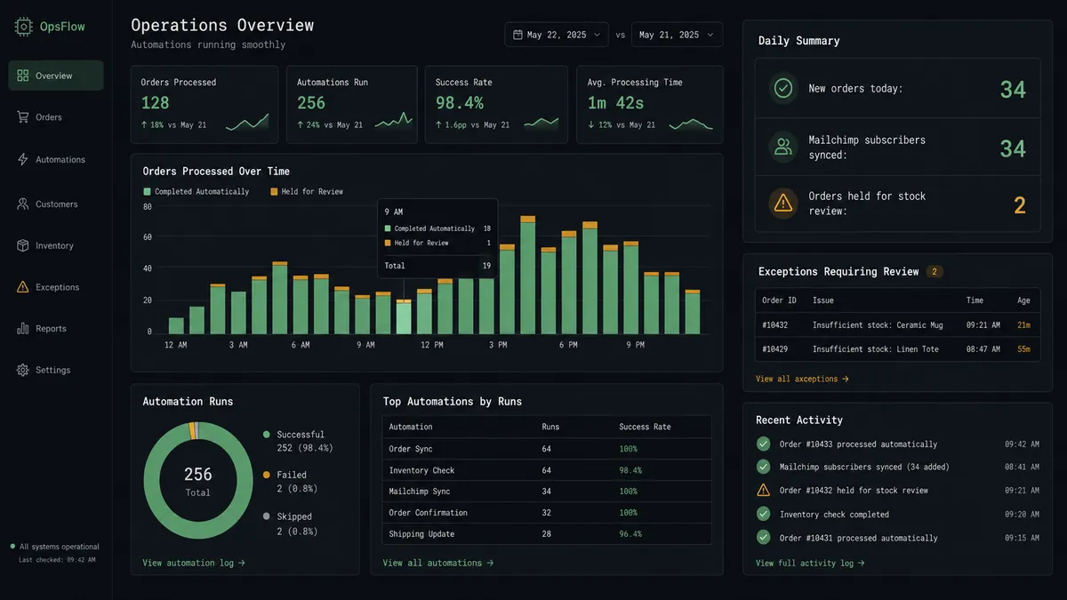The height and width of the screenshot is (600, 1067).
Task: Open exception order #10429 row
Action: 897,349
